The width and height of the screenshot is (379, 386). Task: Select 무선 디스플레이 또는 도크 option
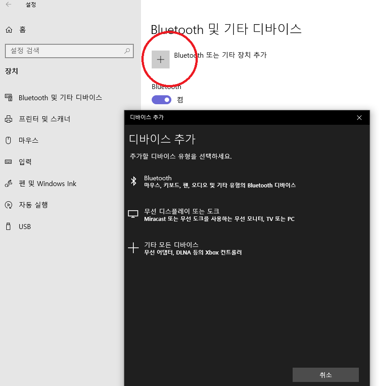219,215
